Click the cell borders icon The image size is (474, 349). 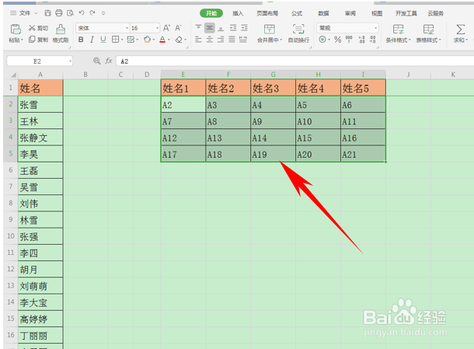(x=115, y=40)
